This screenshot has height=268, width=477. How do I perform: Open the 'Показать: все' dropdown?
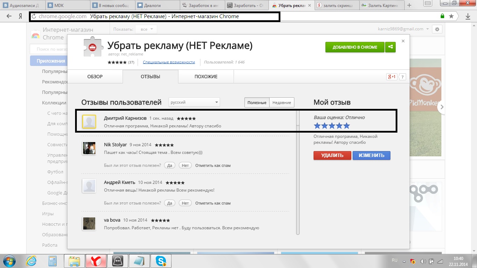tap(146, 29)
